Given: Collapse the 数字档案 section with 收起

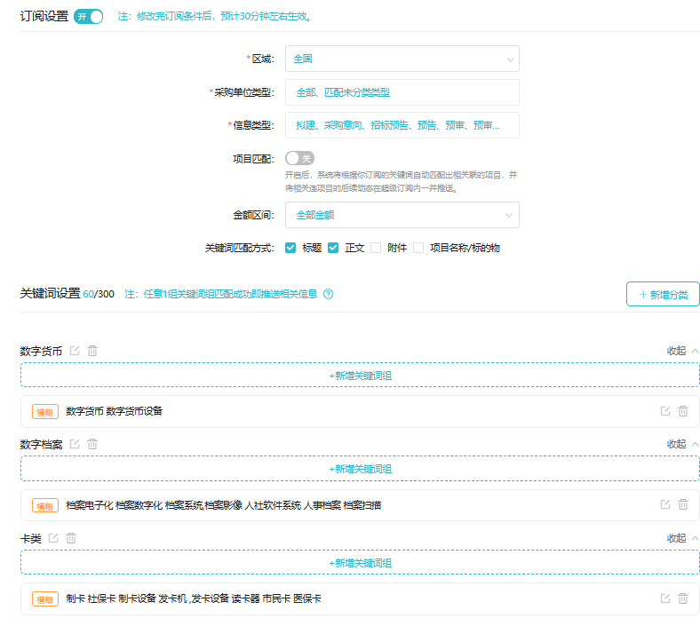Looking at the screenshot, I should [682, 444].
